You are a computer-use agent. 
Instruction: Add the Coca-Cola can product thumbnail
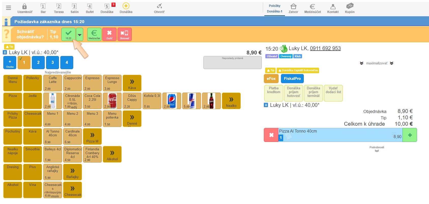(x=112, y=101)
